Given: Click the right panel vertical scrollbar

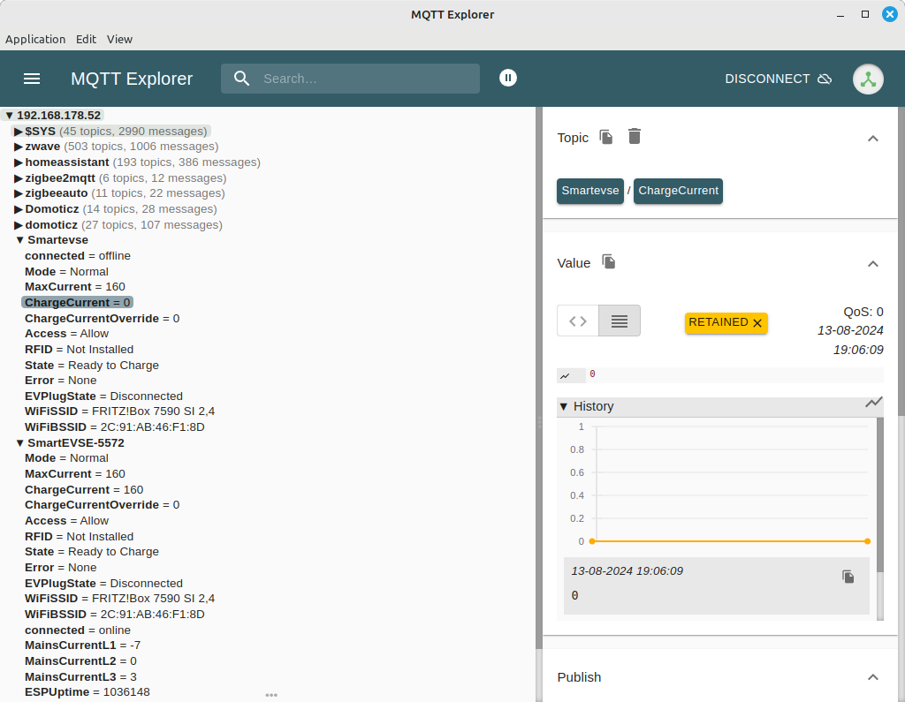Looking at the screenshot, I should 901,260.
